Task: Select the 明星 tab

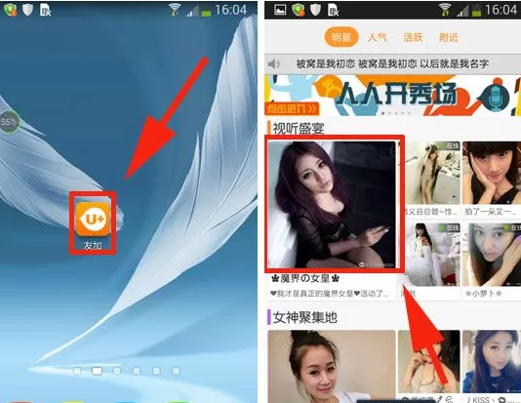Action: [341, 37]
